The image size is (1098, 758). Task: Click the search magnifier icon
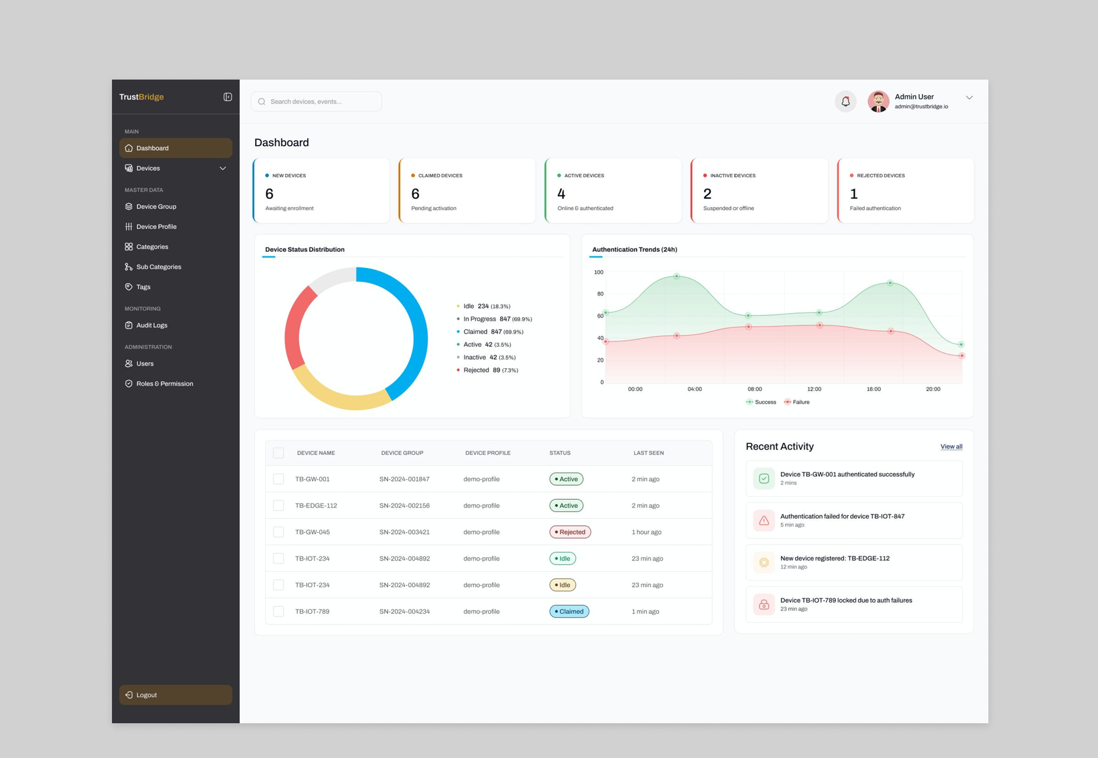(262, 101)
